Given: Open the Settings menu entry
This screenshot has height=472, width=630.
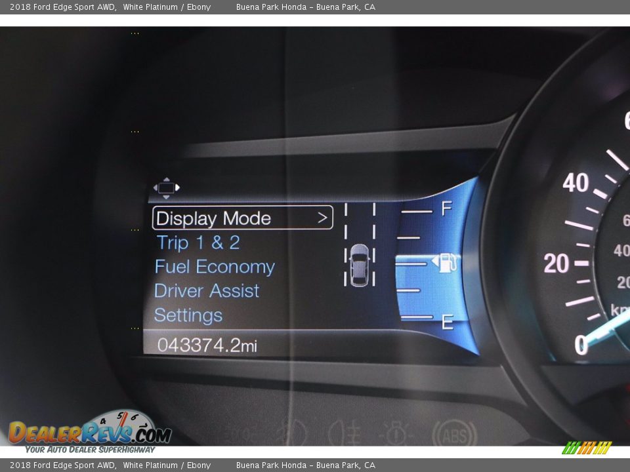Looking at the screenshot, I should coord(188,315).
